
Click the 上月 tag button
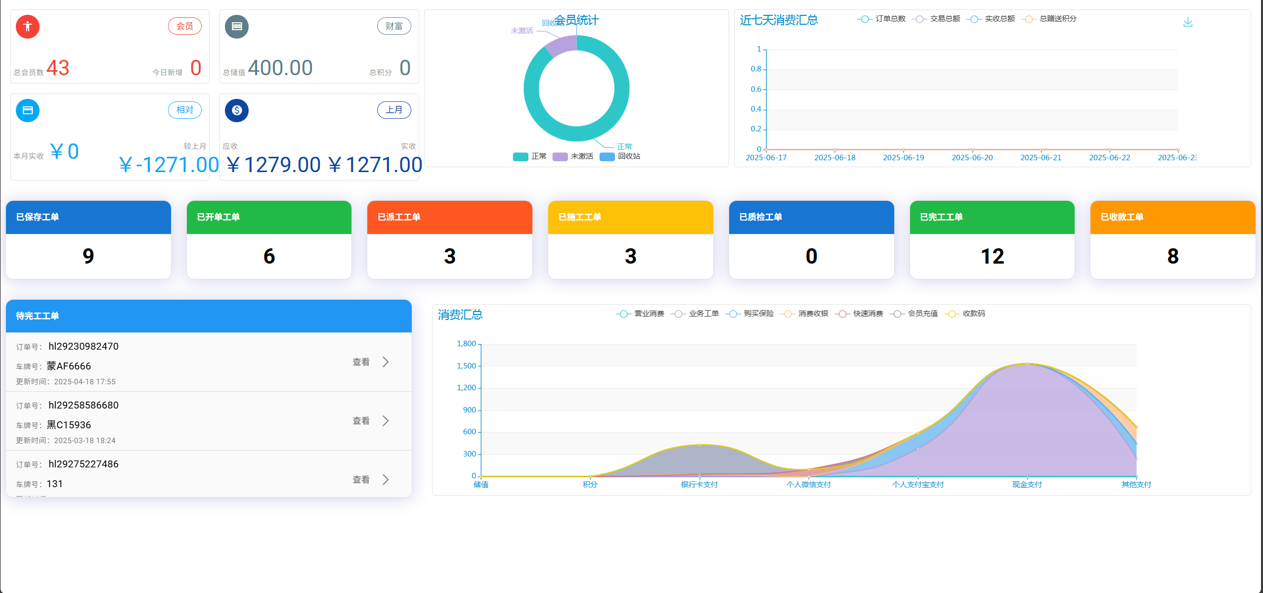(394, 110)
